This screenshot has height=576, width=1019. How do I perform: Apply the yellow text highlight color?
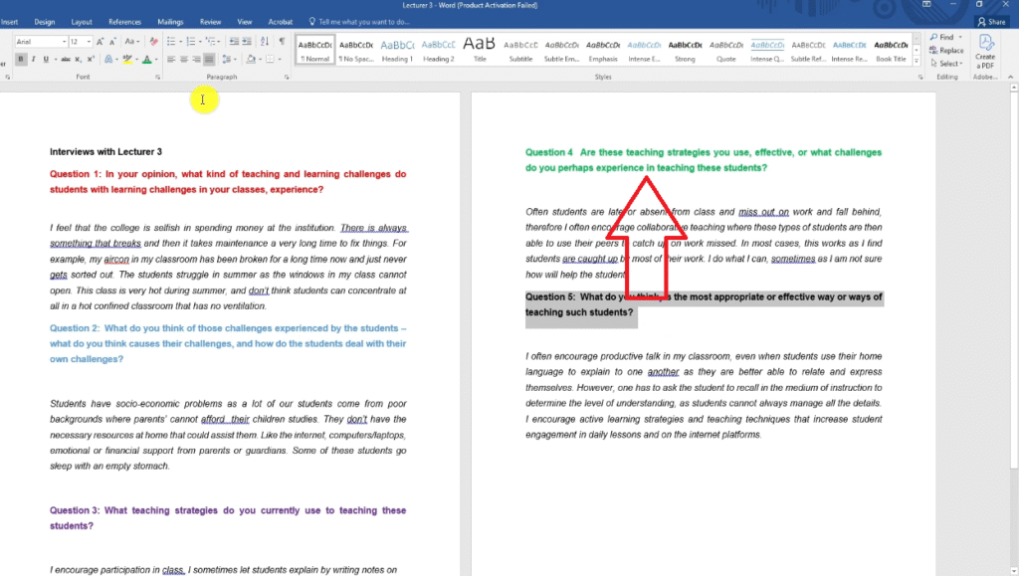[125, 60]
